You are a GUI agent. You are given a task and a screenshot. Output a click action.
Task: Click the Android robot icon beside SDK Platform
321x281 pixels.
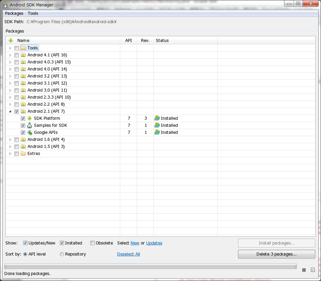tap(30, 118)
